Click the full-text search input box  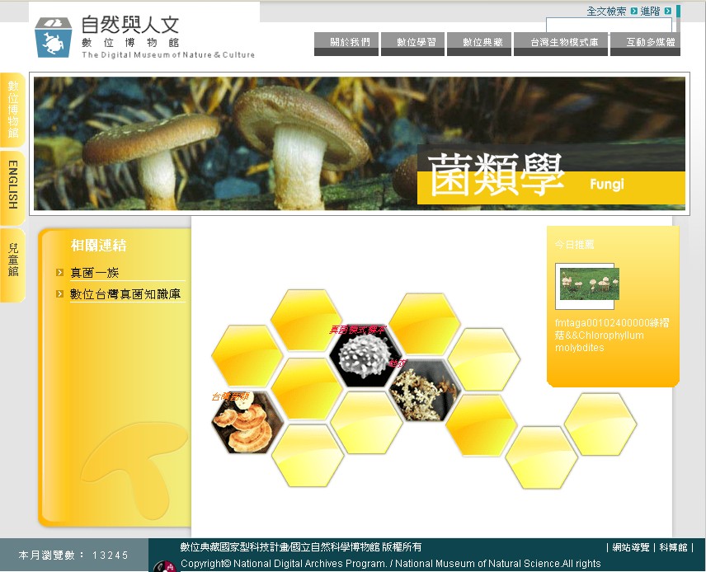point(609,26)
